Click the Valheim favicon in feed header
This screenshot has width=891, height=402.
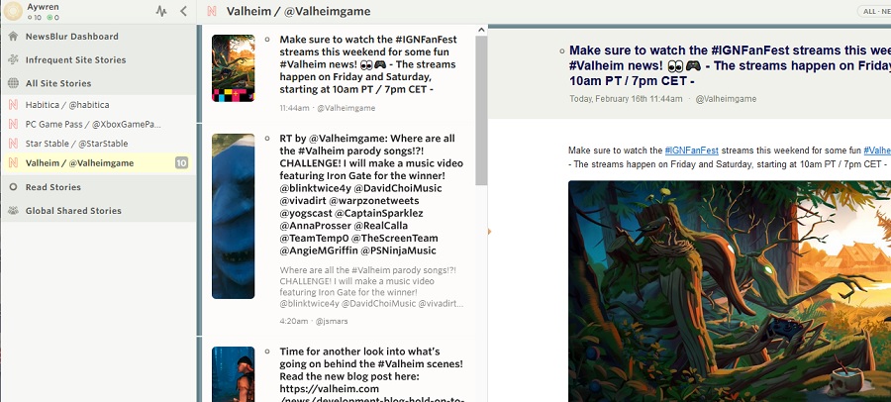[x=212, y=11]
